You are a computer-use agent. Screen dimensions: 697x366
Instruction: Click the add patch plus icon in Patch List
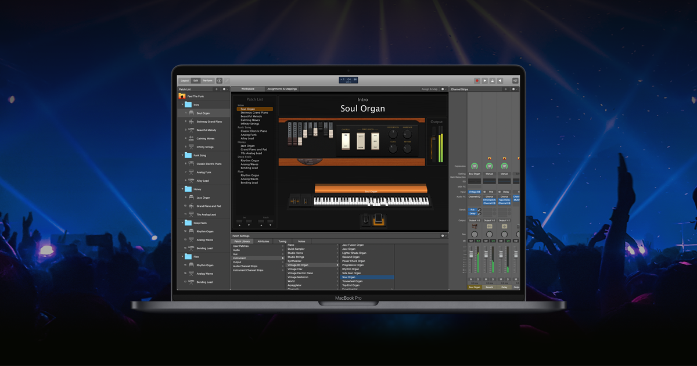216,89
